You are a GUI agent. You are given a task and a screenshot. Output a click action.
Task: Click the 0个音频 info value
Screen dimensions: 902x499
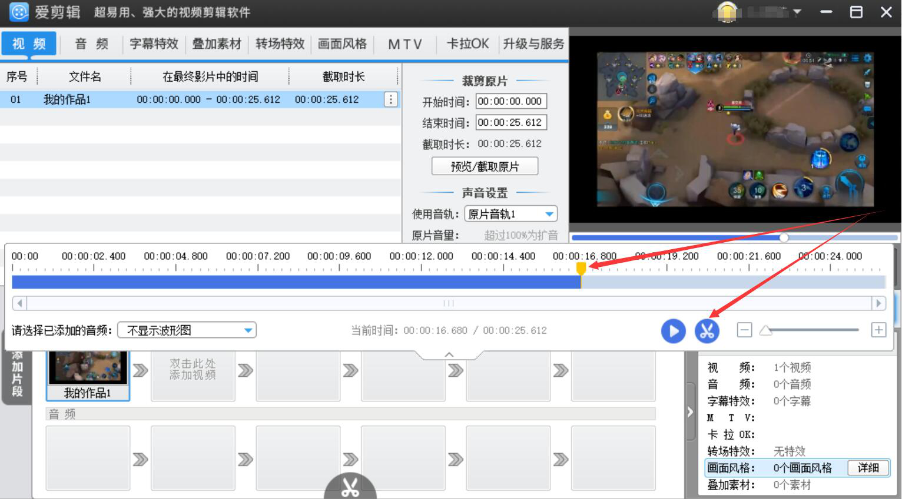792,384
